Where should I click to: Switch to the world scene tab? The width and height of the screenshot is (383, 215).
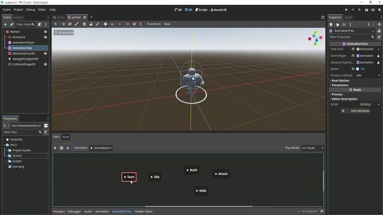tap(59, 17)
